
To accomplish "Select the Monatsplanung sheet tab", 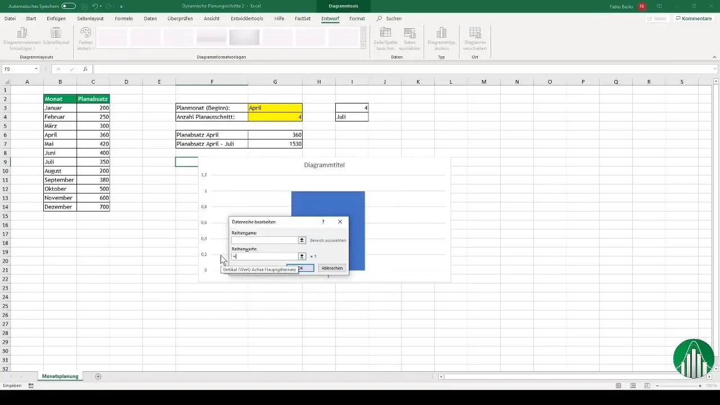I will click(x=60, y=376).
